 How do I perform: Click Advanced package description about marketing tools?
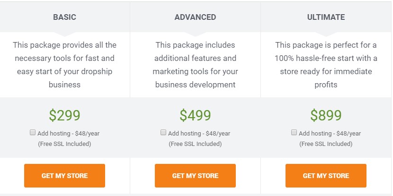click(195, 65)
